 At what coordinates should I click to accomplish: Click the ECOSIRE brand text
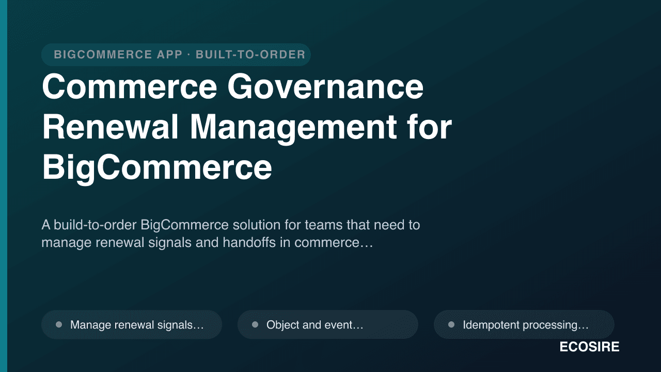(x=589, y=347)
